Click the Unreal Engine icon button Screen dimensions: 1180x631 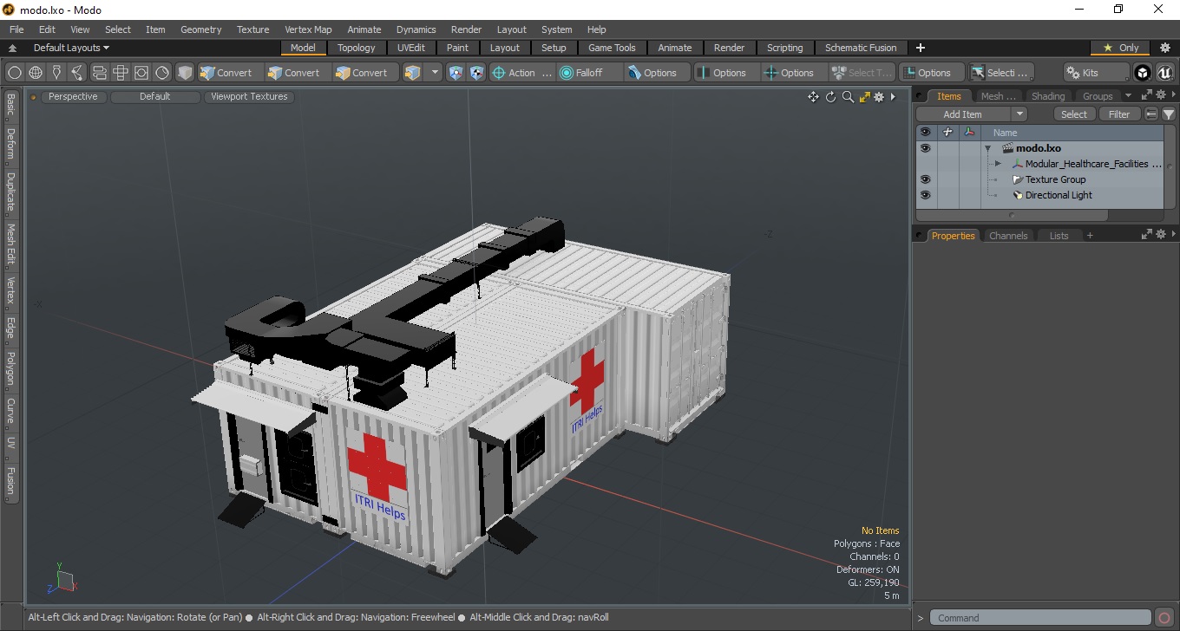[x=1164, y=73]
